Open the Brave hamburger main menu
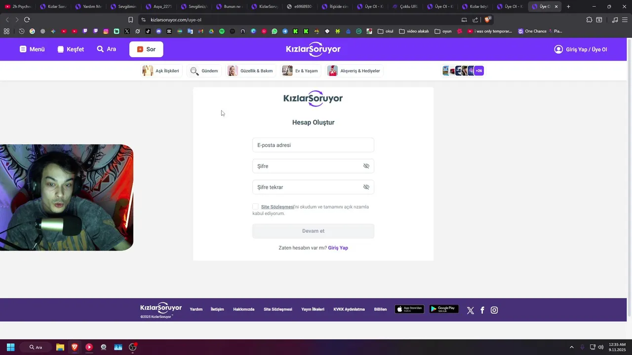632x355 pixels. click(625, 20)
